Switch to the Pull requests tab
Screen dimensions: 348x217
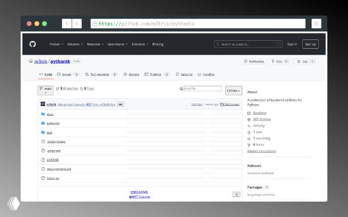coord(100,74)
